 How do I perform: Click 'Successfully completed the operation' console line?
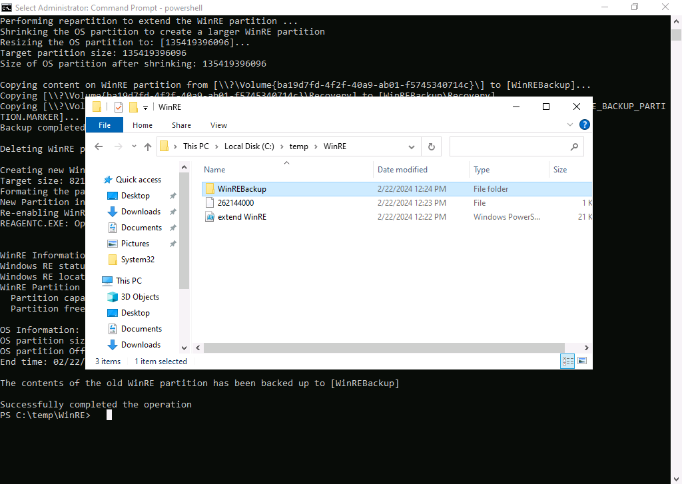point(96,404)
